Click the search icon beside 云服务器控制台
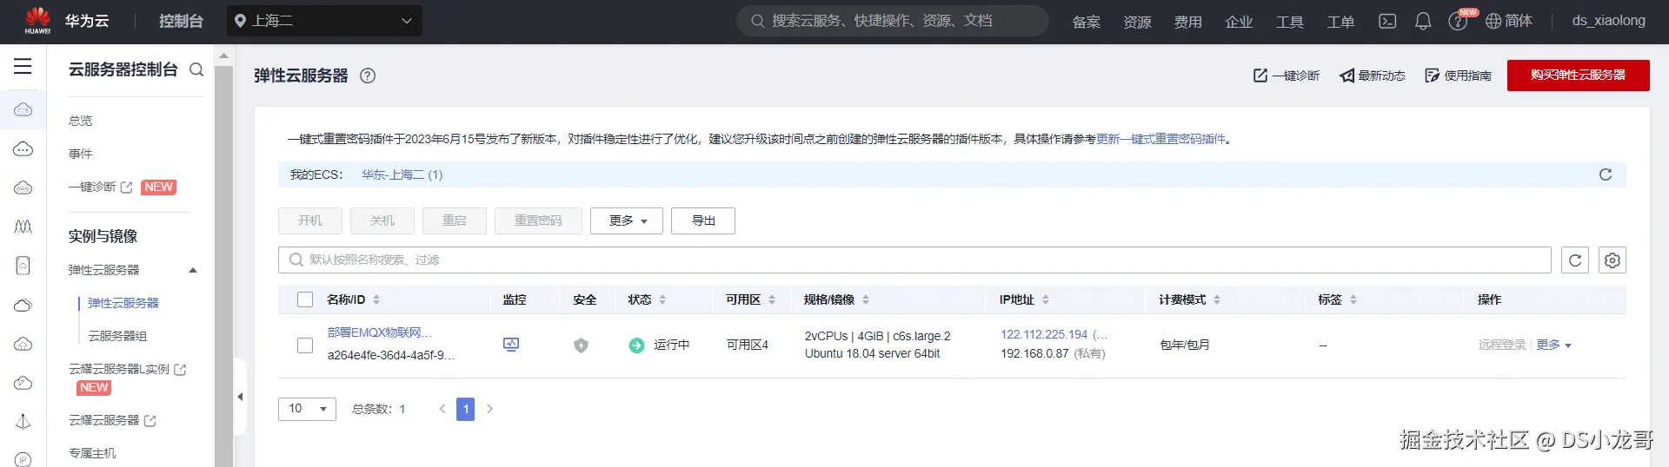The width and height of the screenshot is (1669, 467). 196,69
